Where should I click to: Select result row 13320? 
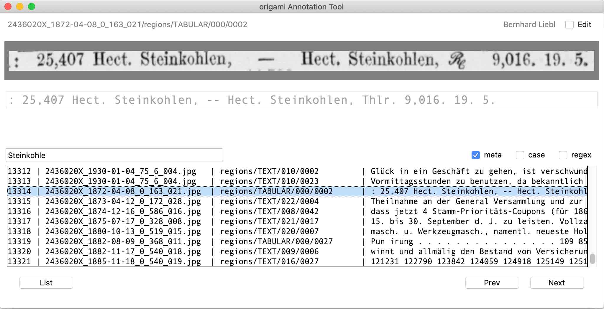point(297,252)
